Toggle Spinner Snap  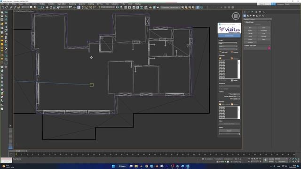[94, 8]
